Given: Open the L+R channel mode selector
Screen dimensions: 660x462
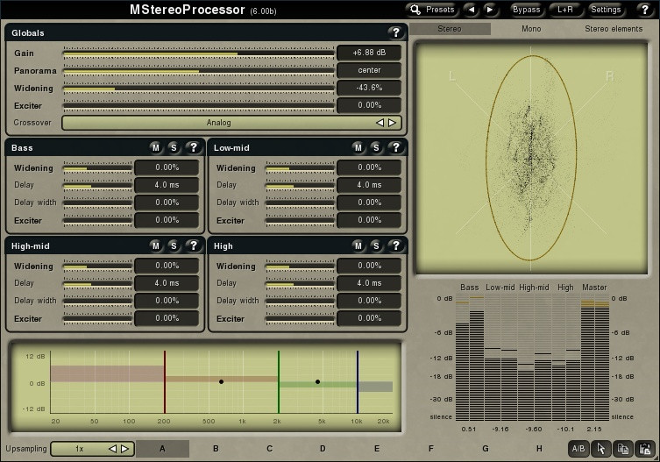Looking at the screenshot, I should coord(565,10).
